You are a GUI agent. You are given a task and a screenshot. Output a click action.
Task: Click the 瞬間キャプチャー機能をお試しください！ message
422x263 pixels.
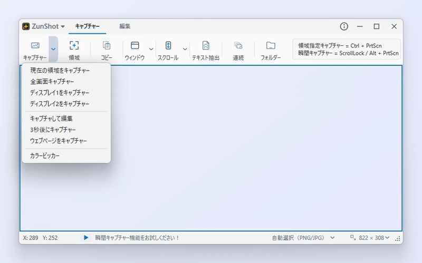(137, 238)
